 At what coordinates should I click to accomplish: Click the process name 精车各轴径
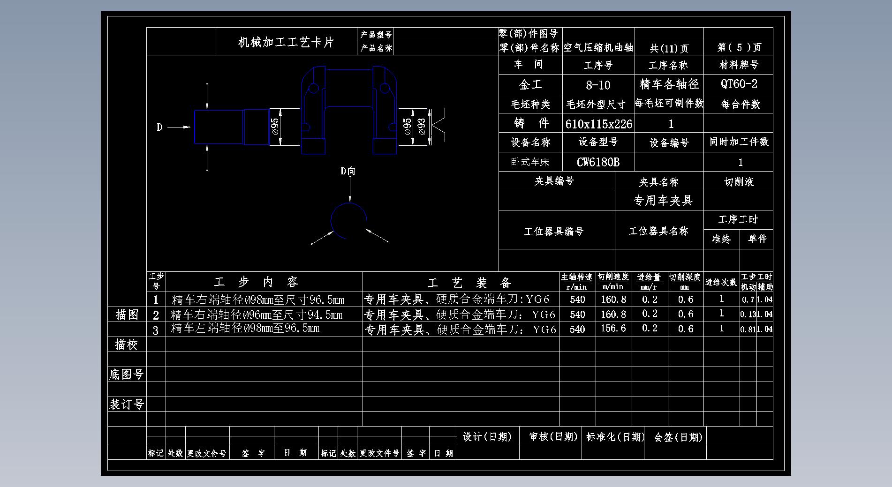[x=669, y=84]
